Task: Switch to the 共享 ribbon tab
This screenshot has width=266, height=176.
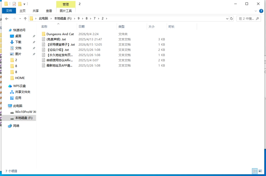Action: click(36, 11)
